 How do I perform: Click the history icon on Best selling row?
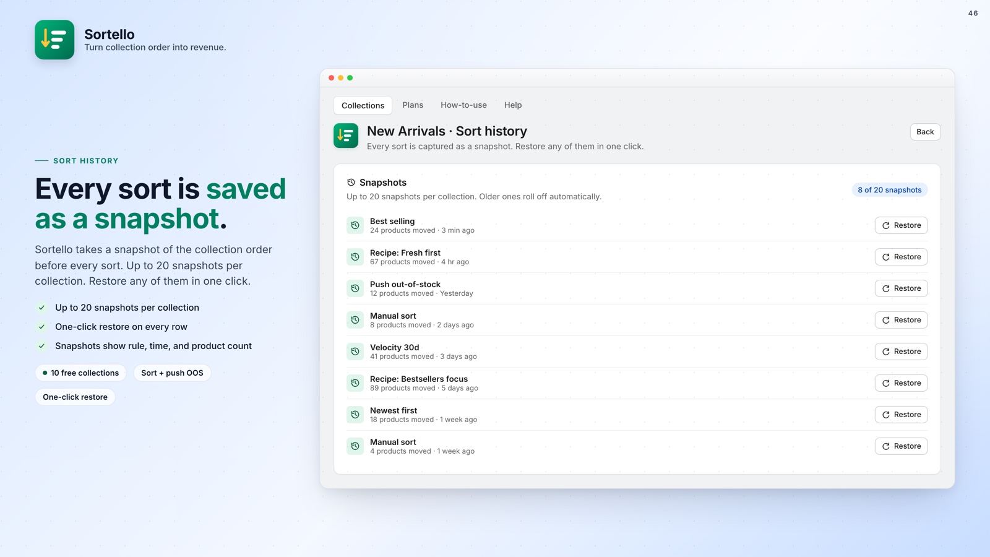point(355,225)
